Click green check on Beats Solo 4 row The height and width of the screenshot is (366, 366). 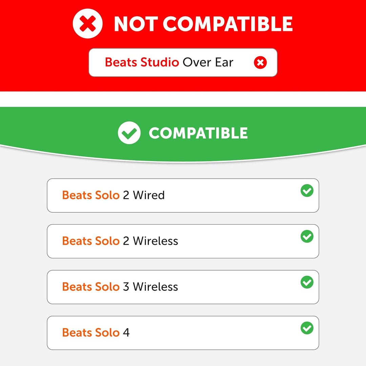coord(307,328)
